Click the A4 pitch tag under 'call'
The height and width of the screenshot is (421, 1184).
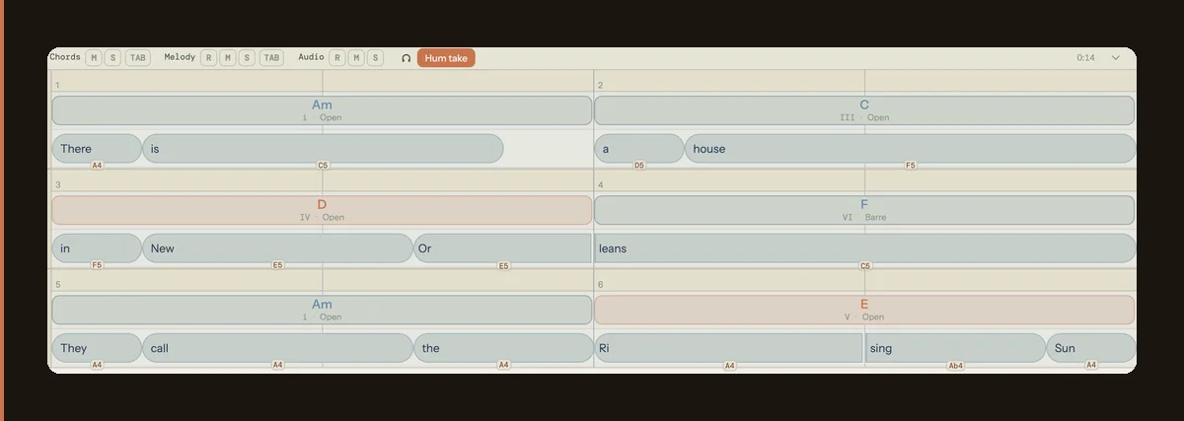click(x=277, y=365)
